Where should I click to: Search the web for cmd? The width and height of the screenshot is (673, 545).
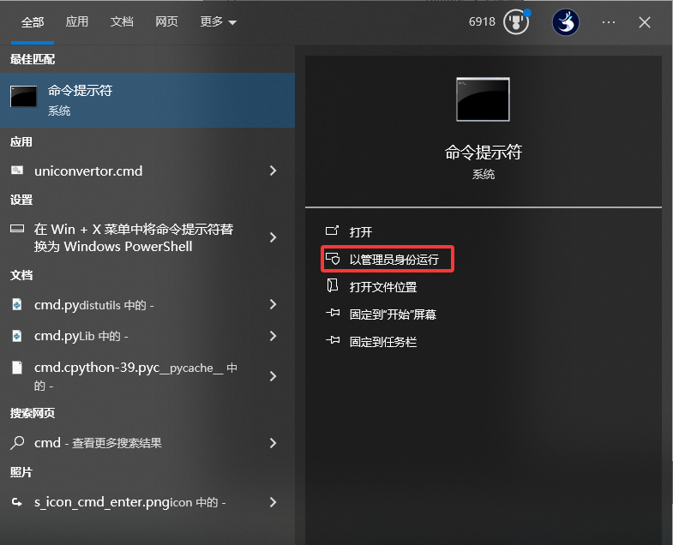[x=147, y=443]
